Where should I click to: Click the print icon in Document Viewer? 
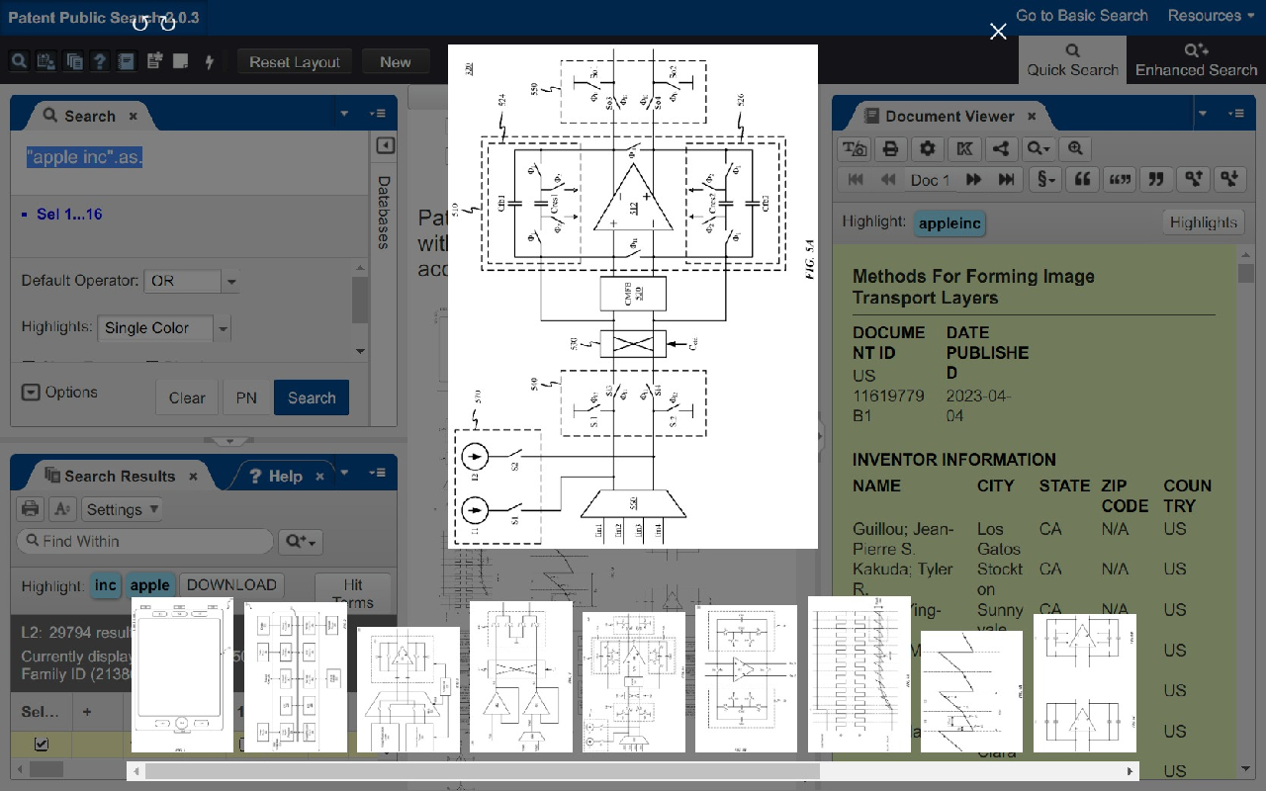(x=890, y=149)
